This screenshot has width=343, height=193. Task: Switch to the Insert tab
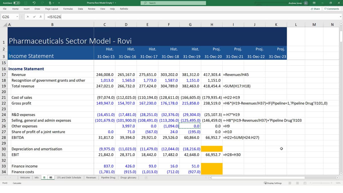point(27,9)
